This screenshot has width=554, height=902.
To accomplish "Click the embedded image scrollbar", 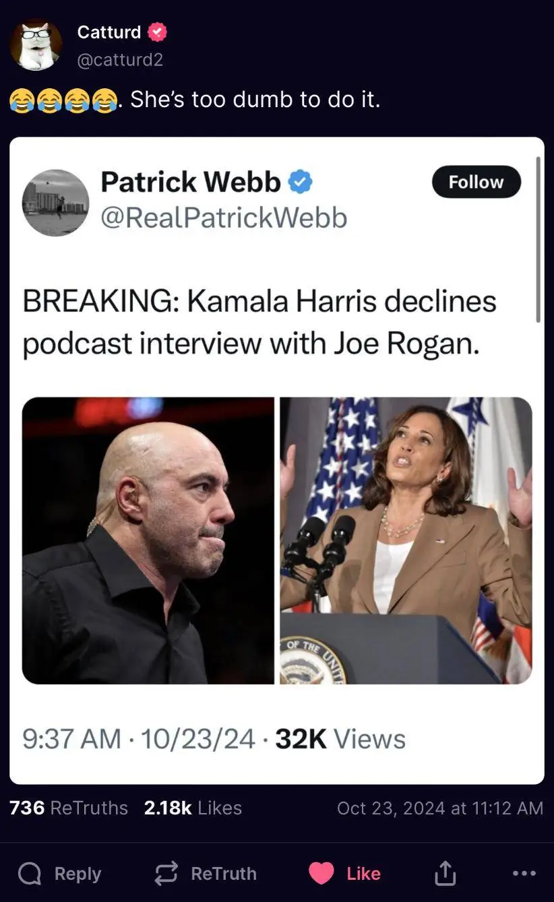I will click(538, 240).
